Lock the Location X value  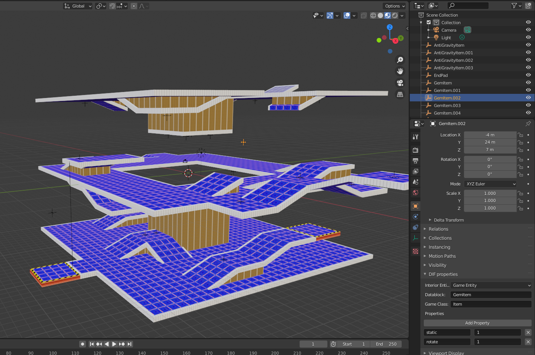[520, 135]
